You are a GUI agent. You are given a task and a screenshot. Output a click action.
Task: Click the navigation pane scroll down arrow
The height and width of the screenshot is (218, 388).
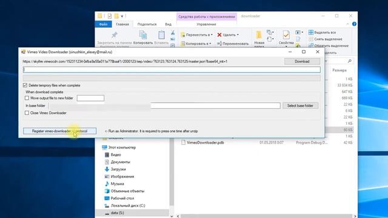[172, 216]
